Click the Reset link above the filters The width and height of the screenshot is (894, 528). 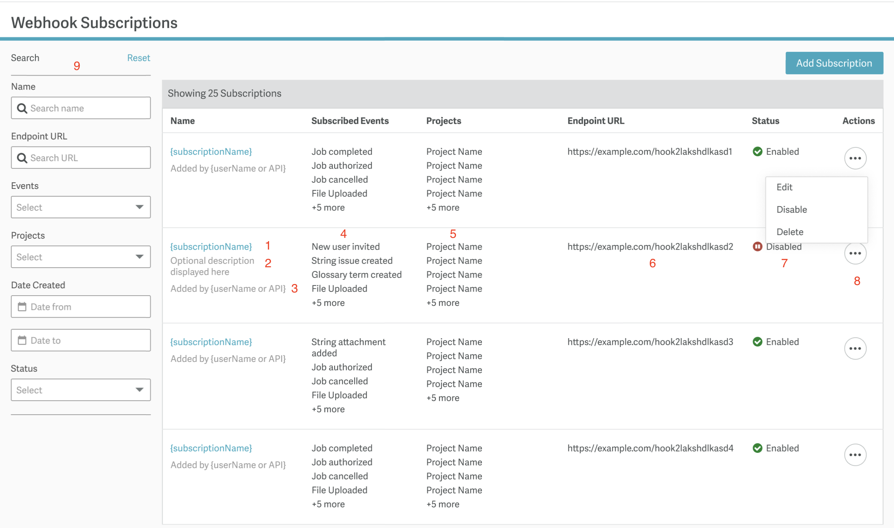(x=138, y=57)
